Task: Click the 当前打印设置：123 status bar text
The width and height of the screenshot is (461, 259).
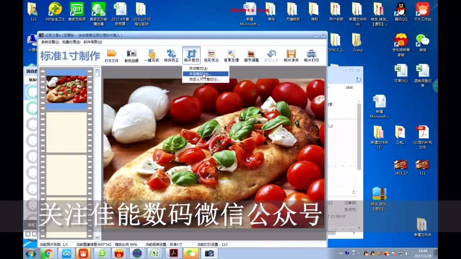Action: (x=212, y=245)
